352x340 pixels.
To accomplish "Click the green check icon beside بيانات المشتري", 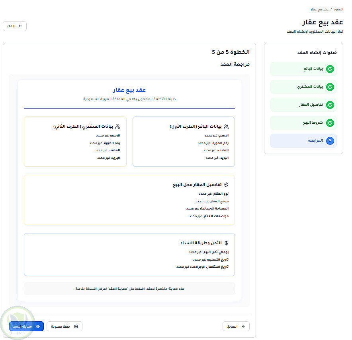I will 330,87.
